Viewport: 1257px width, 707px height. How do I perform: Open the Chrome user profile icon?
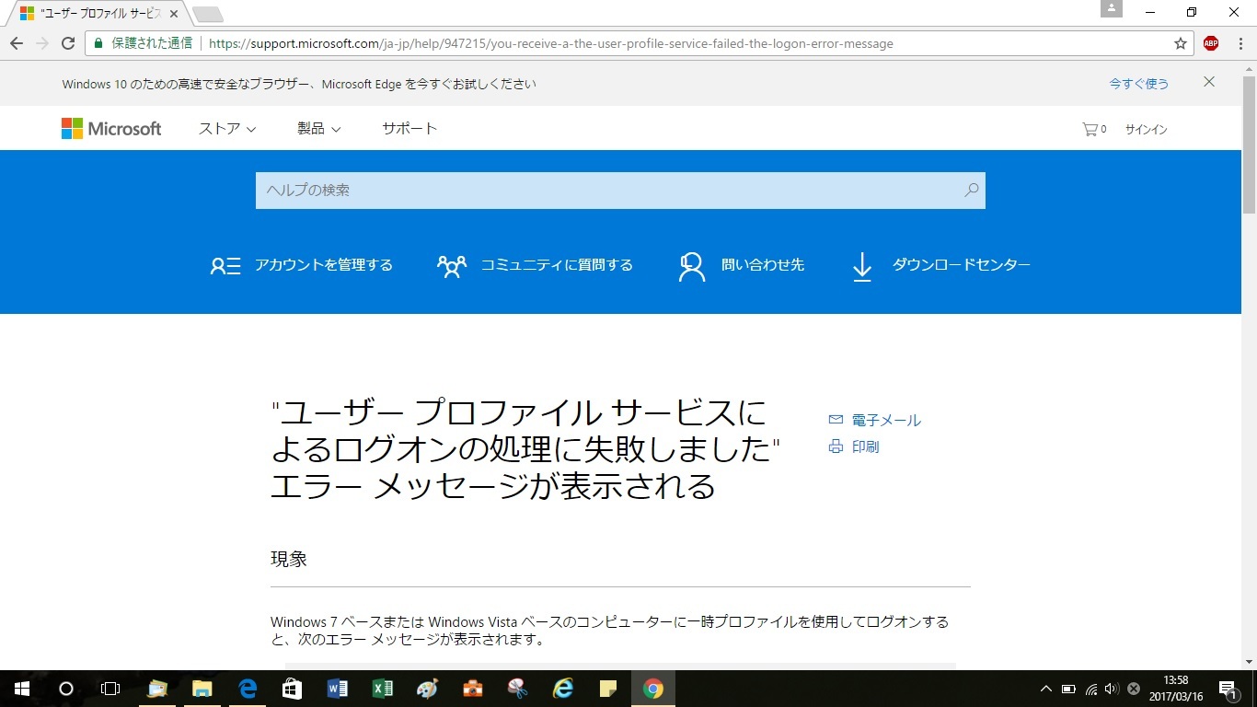[1112, 8]
